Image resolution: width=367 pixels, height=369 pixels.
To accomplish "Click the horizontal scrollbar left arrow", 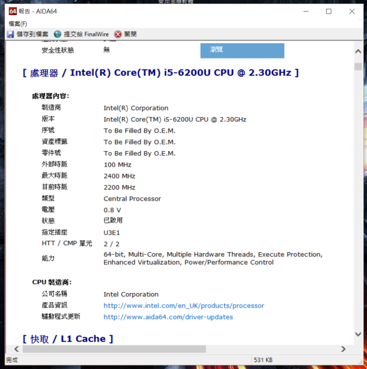I will 17,349.
